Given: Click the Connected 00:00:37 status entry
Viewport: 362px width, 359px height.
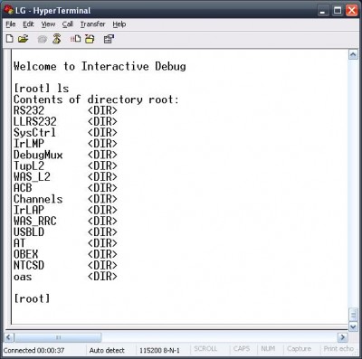Looking at the screenshot, I should [33, 350].
